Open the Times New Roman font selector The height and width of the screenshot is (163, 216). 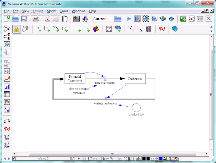tap(106, 159)
